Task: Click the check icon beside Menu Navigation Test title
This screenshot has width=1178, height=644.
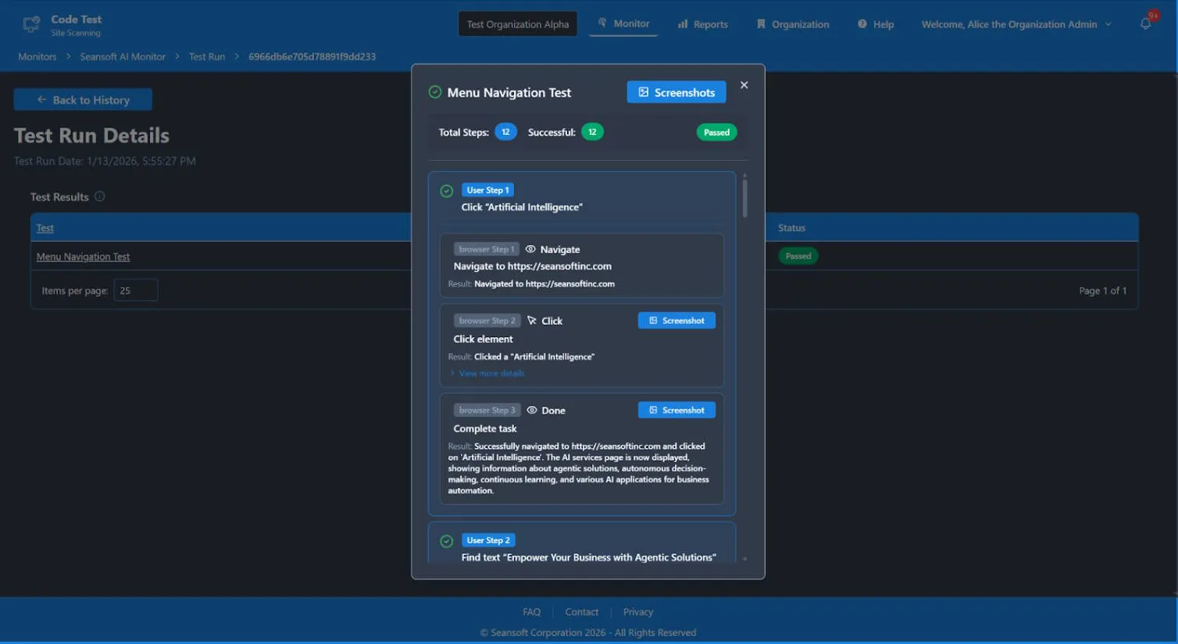Action: (x=435, y=92)
